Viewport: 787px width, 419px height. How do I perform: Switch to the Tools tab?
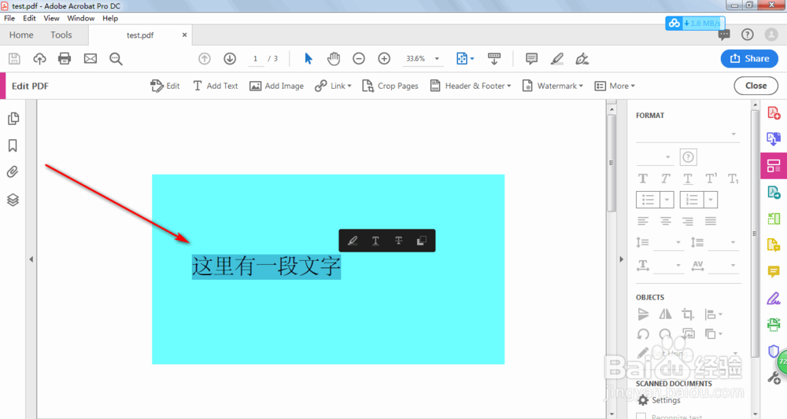click(x=61, y=35)
